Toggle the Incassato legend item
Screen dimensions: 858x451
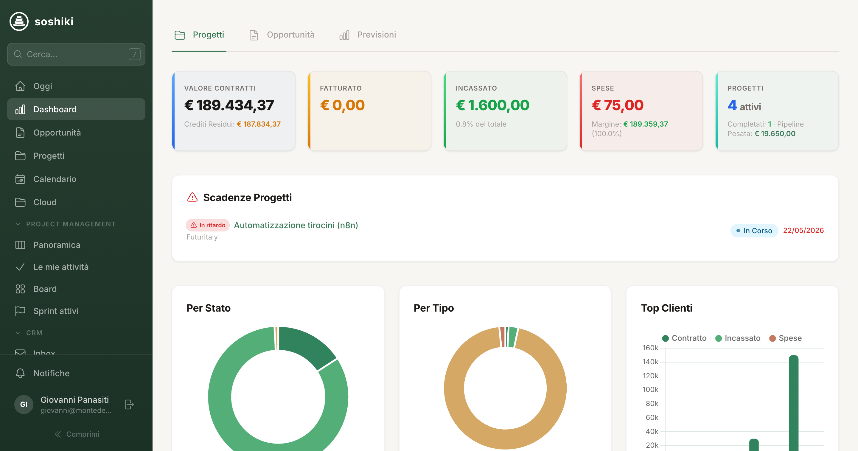(738, 338)
